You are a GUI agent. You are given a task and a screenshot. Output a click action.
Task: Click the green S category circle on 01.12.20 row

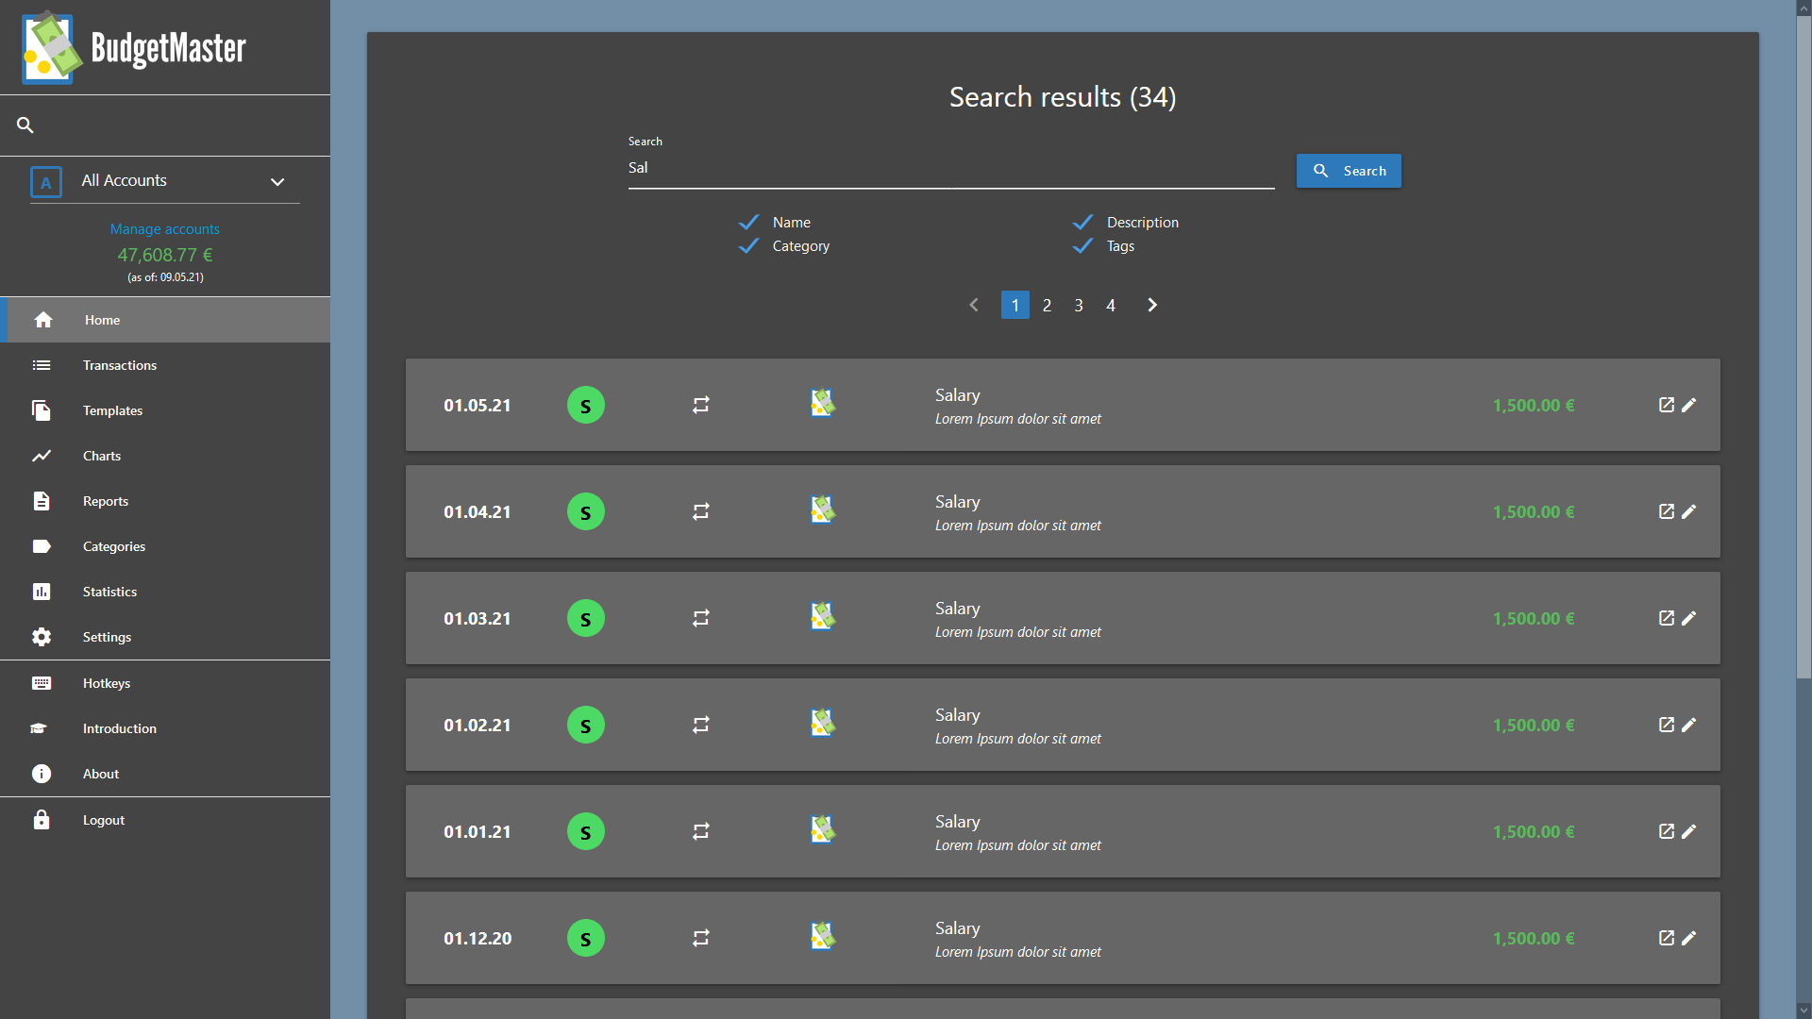[x=586, y=938]
